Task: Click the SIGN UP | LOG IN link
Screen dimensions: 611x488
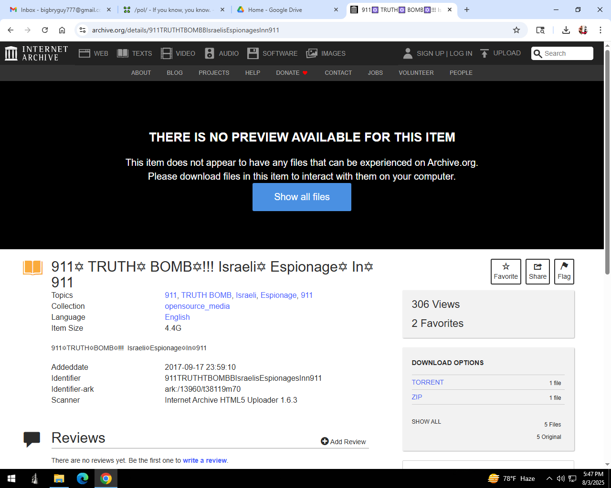Action: point(444,53)
